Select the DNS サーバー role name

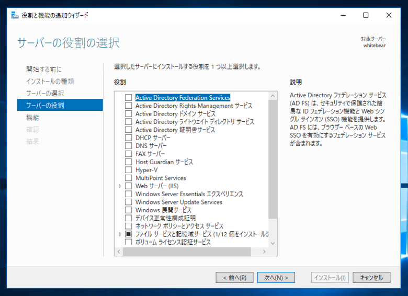(151, 146)
